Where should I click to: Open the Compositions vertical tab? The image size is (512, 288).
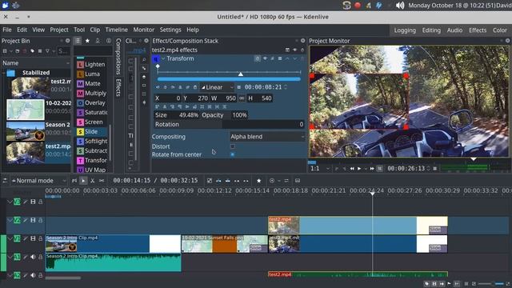point(118,56)
